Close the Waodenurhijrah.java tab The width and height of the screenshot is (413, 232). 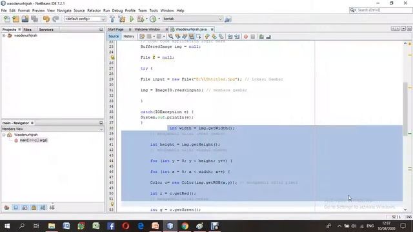(x=212, y=30)
